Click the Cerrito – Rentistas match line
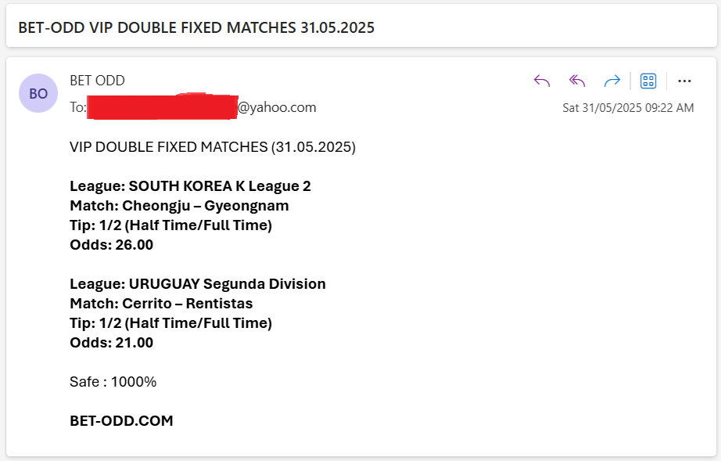Screen dimensions: 721x461 pyautogui.click(x=161, y=303)
